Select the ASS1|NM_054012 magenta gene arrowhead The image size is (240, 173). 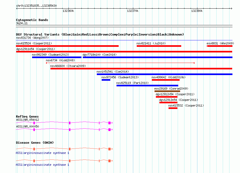point(112,123)
